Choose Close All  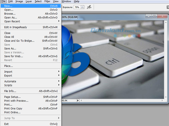[x=31, y=37]
